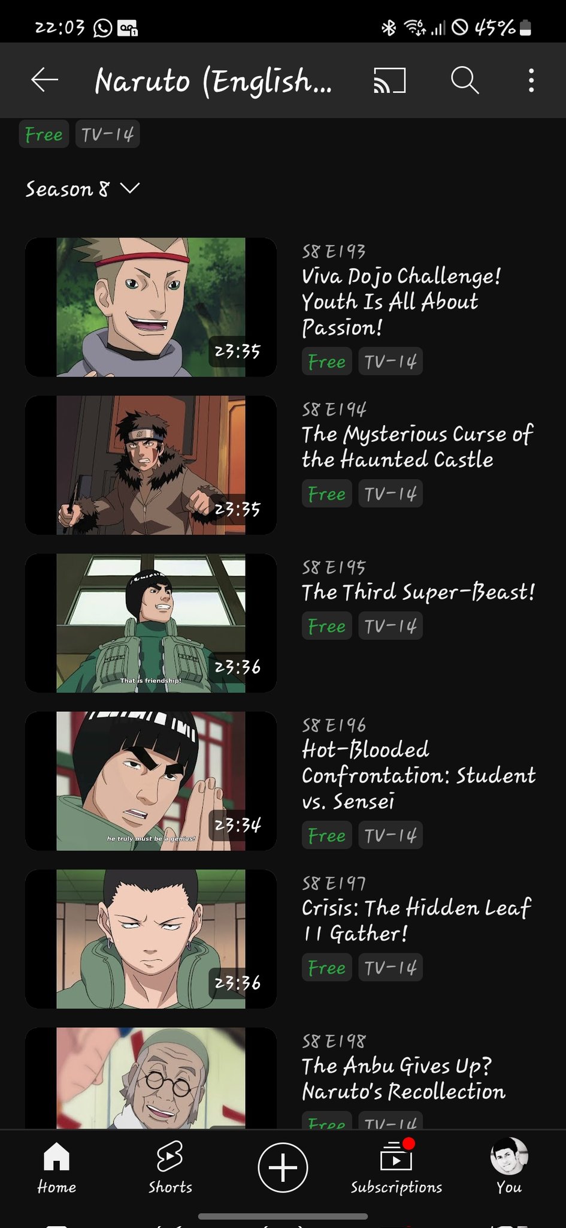Expand the Season 8 dropdown
The image size is (566, 1228).
(83, 189)
